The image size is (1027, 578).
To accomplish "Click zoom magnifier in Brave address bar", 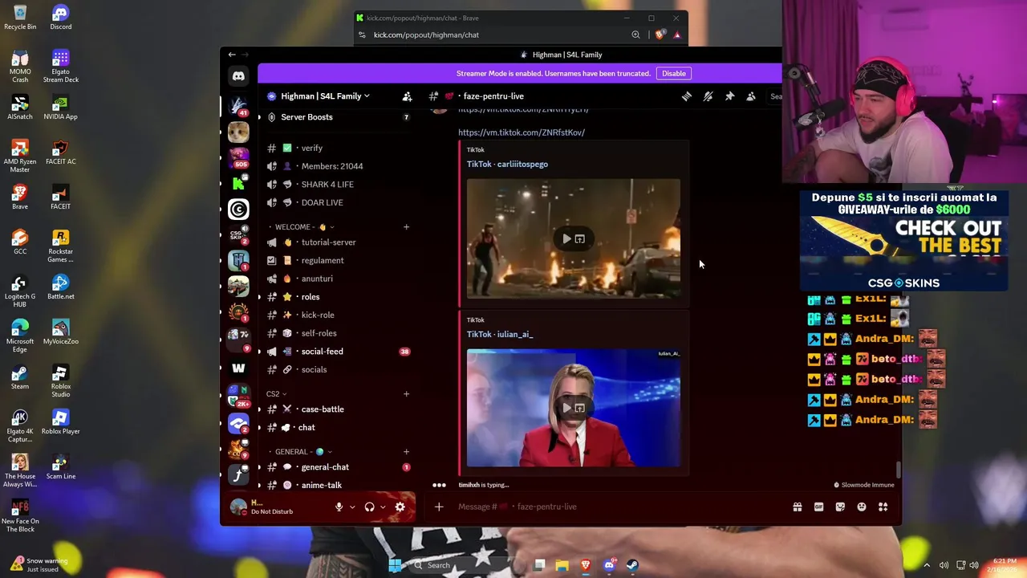I will 636,35.
